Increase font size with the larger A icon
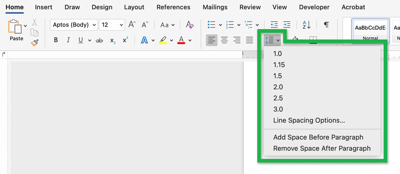 coord(132,25)
